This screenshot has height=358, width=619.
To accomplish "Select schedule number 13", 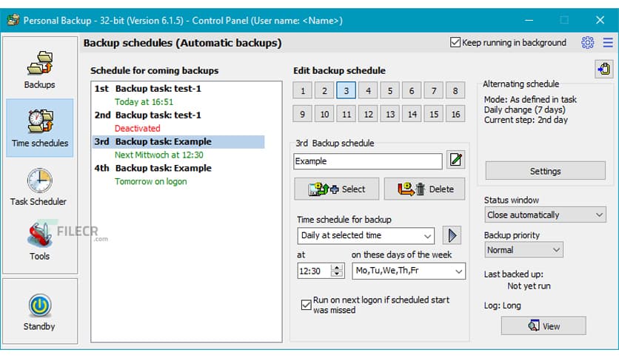I will pyautogui.click(x=390, y=114).
